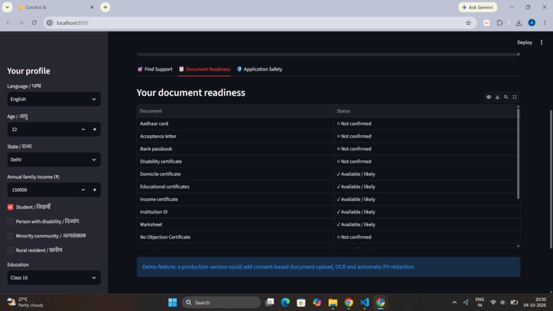Open Visual Studio Code from the taskbar
Viewport: 553px width, 311px height.
pyautogui.click(x=365, y=303)
